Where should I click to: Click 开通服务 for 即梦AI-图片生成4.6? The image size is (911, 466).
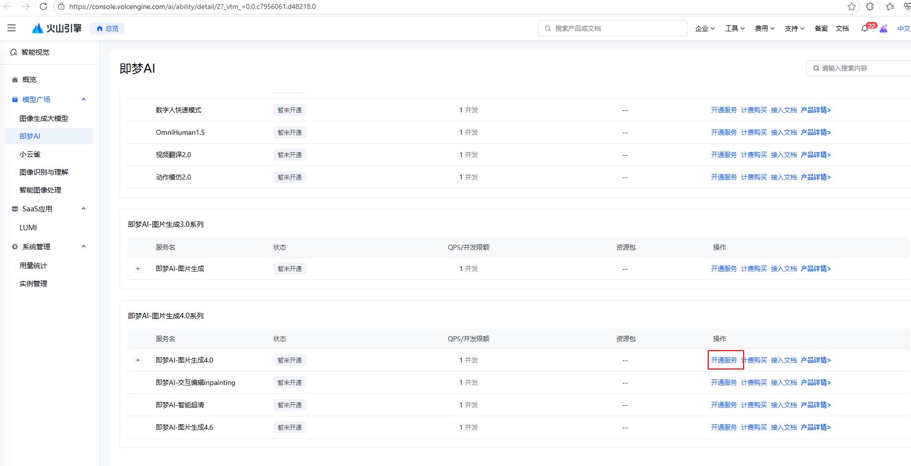pyautogui.click(x=724, y=427)
